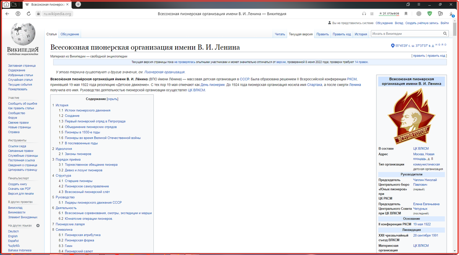This screenshot has height=255, width=459.
Task: Click the headphones read-aloud icon
Action: [x=364, y=14]
